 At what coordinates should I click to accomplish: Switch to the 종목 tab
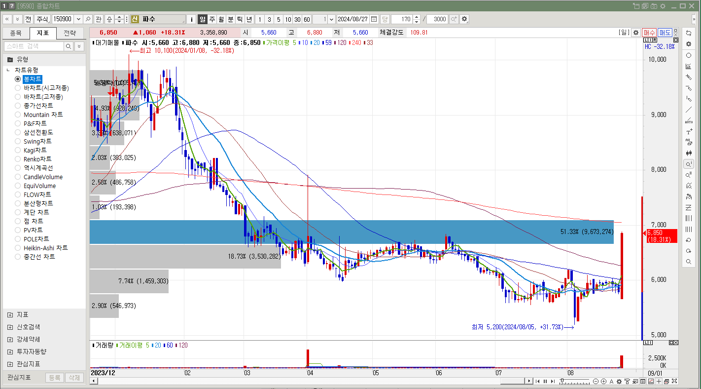(16, 33)
